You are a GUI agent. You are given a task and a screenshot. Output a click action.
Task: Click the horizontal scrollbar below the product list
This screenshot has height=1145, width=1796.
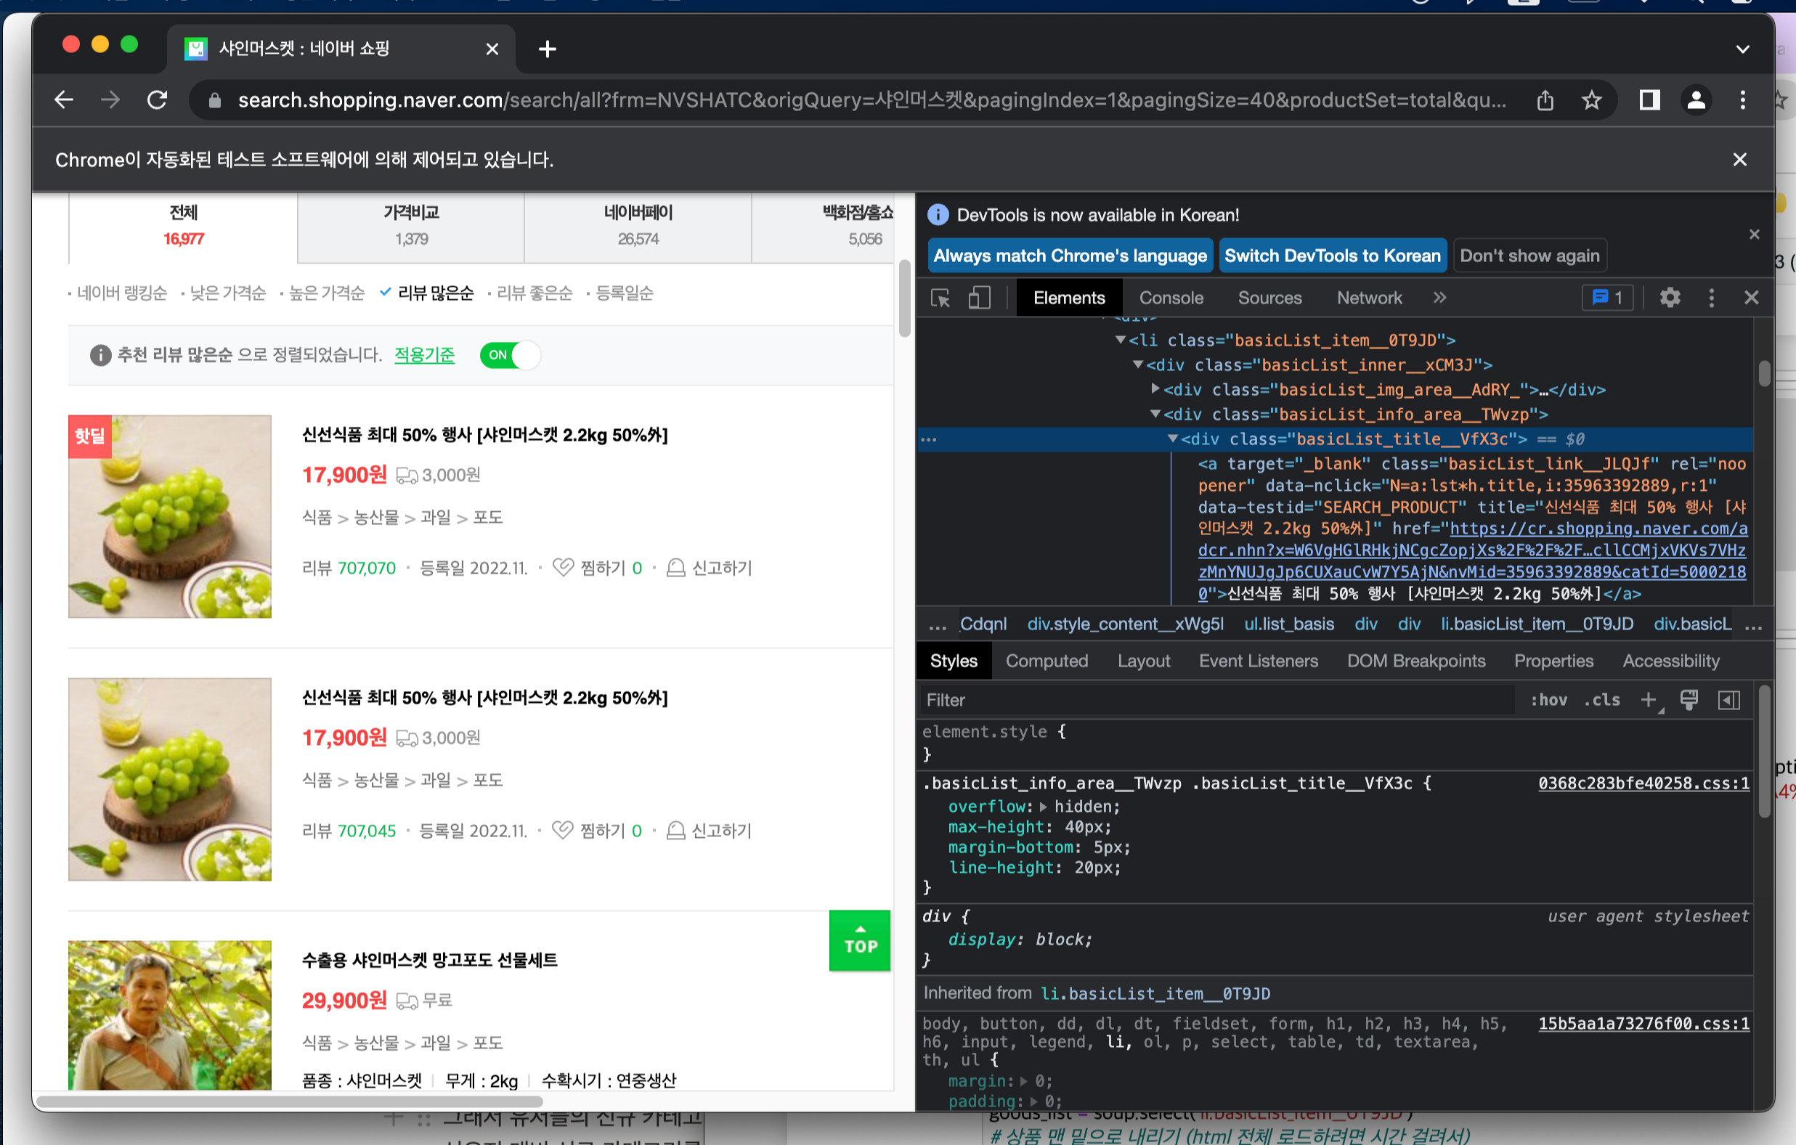pyautogui.click(x=289, y=1101)
